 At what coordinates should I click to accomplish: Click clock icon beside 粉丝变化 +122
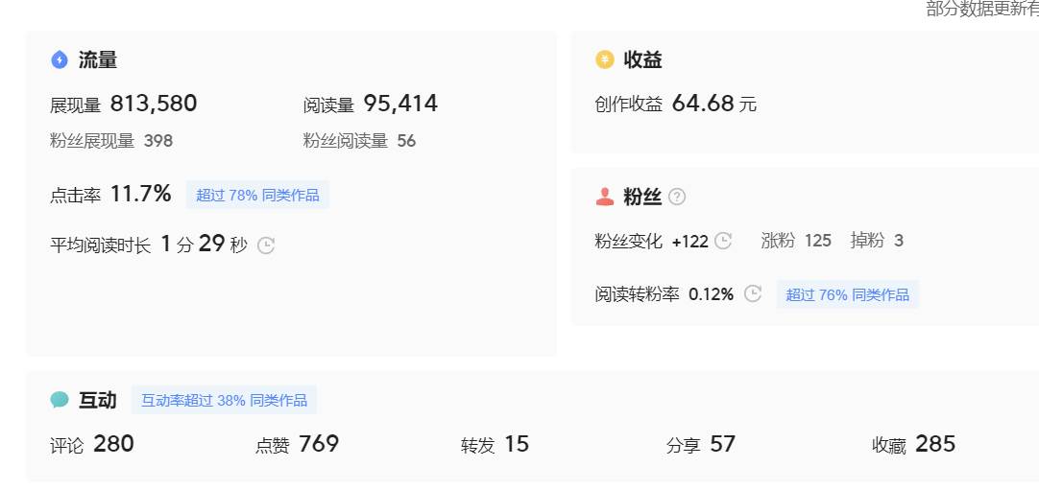tap(724, 241)
